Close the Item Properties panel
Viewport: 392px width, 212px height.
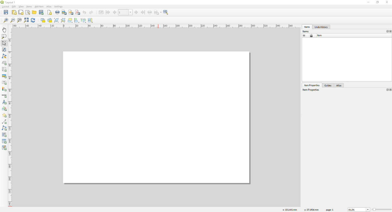point(390,90)
